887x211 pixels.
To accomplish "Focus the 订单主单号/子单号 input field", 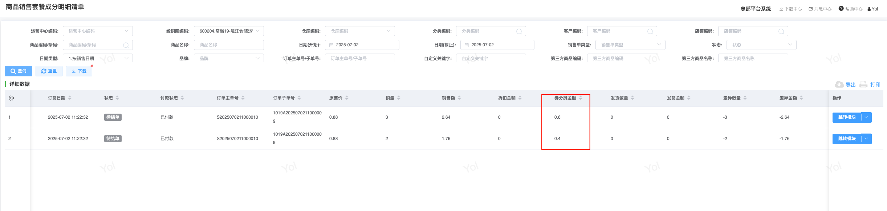I will pos(360,58).
